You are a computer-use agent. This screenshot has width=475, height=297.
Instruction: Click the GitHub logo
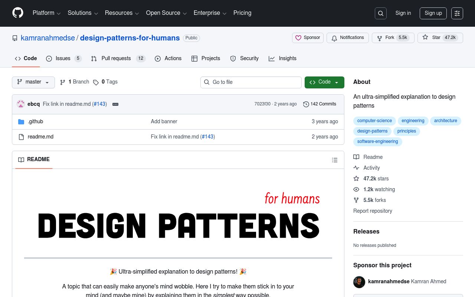tap(18, 13)
